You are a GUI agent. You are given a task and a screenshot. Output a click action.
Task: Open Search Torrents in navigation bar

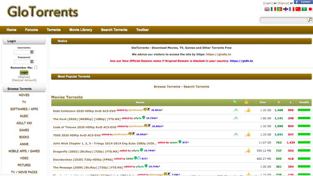click(114, 30)
